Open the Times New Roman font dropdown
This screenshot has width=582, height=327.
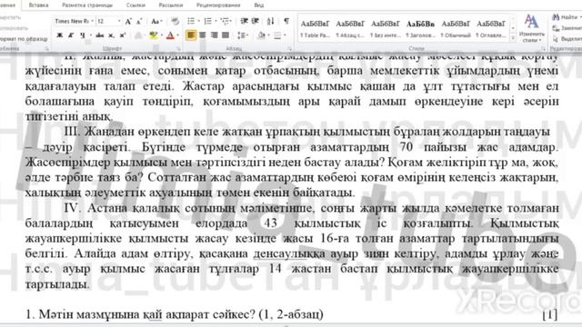(92, 21)
